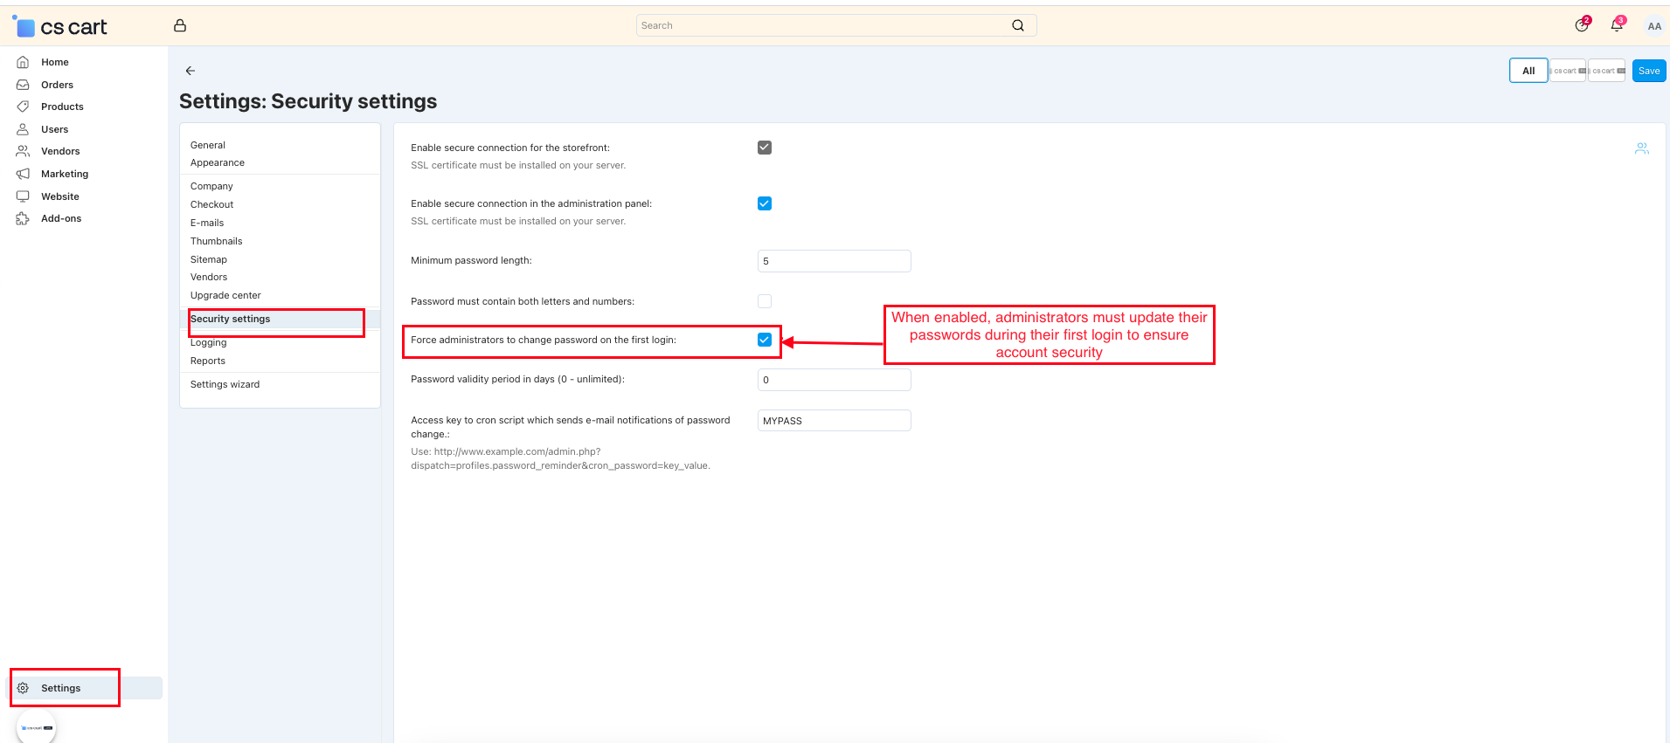Select the Logging settings section

[209, 343]
